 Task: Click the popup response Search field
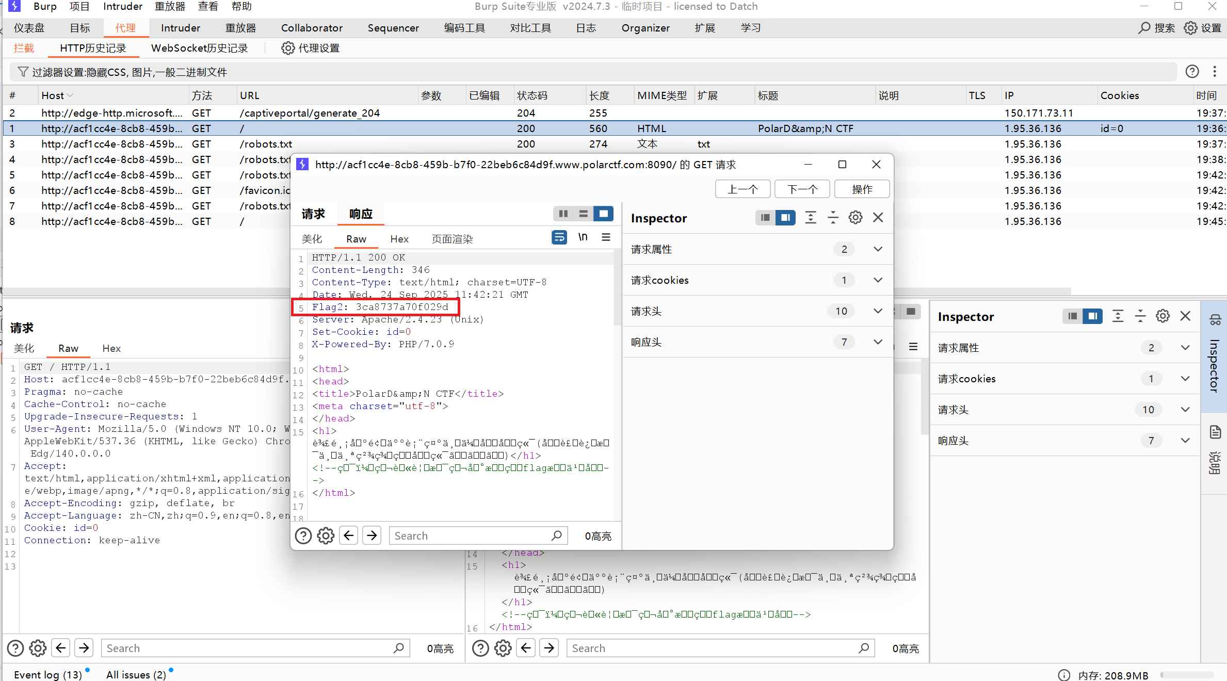click(470, 536)
